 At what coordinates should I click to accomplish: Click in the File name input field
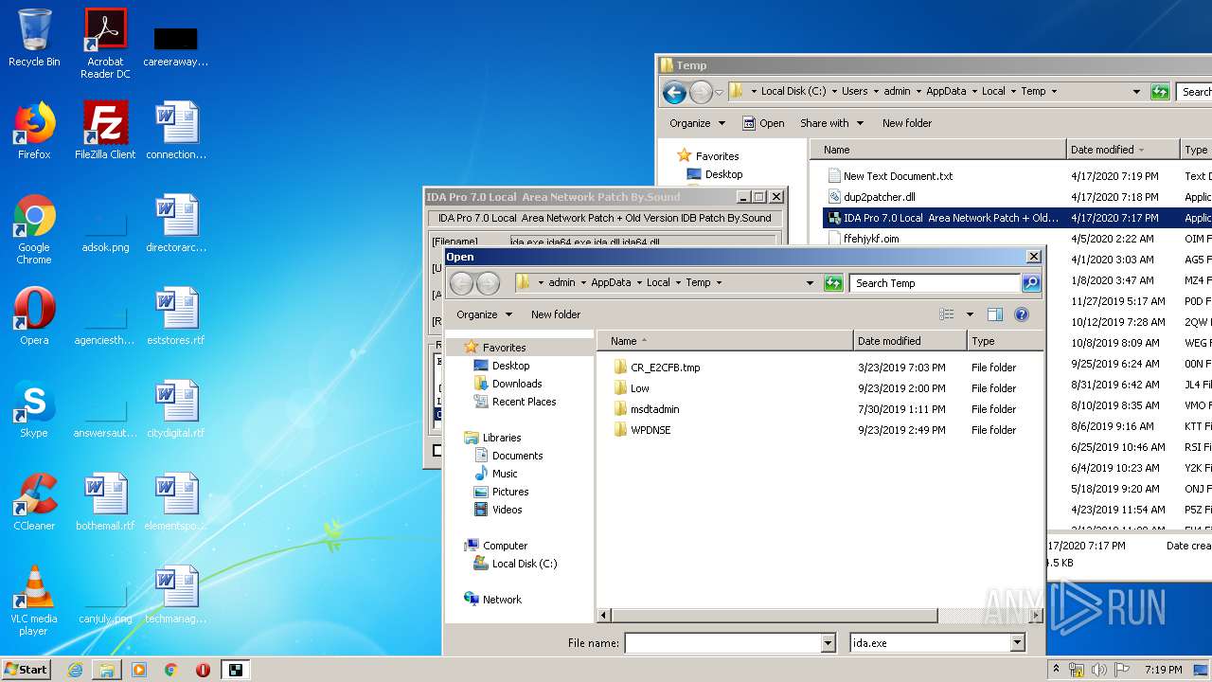click(722, 643)
